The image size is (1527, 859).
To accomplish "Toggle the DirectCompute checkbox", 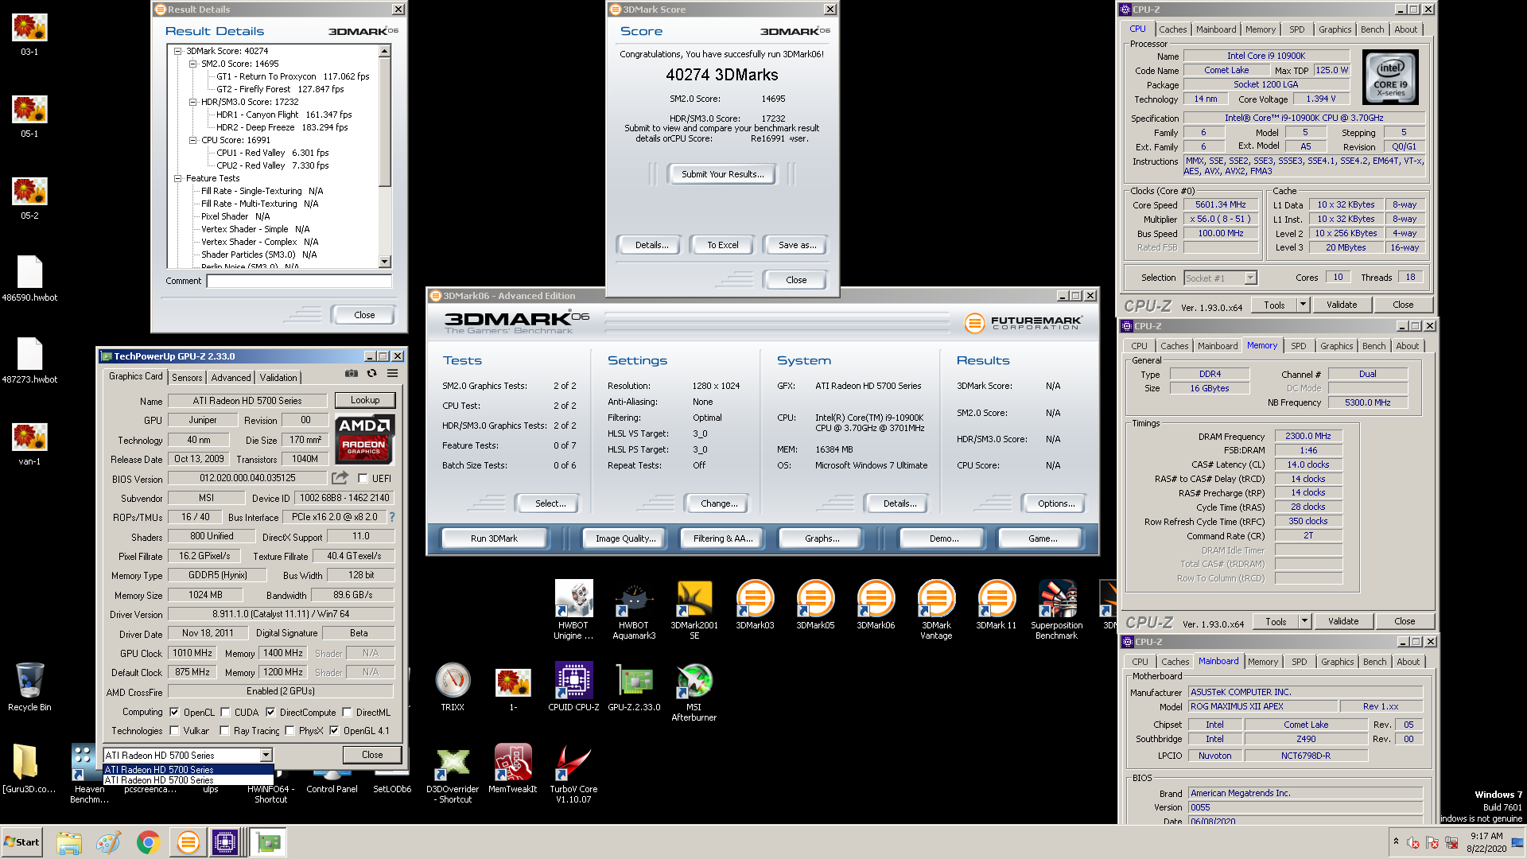I will coord(270,713).
